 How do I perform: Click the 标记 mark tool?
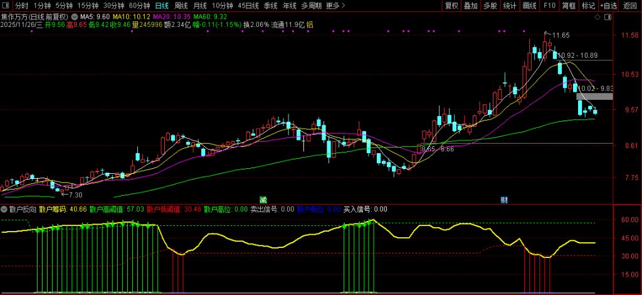588,6
